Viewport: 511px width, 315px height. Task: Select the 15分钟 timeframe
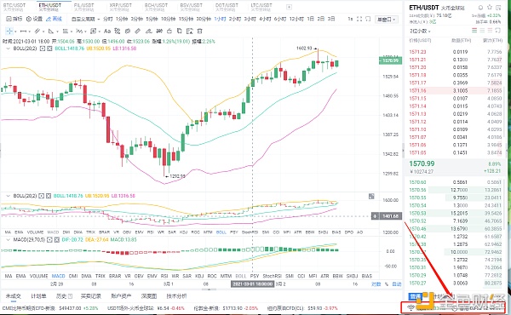[186, 19]
